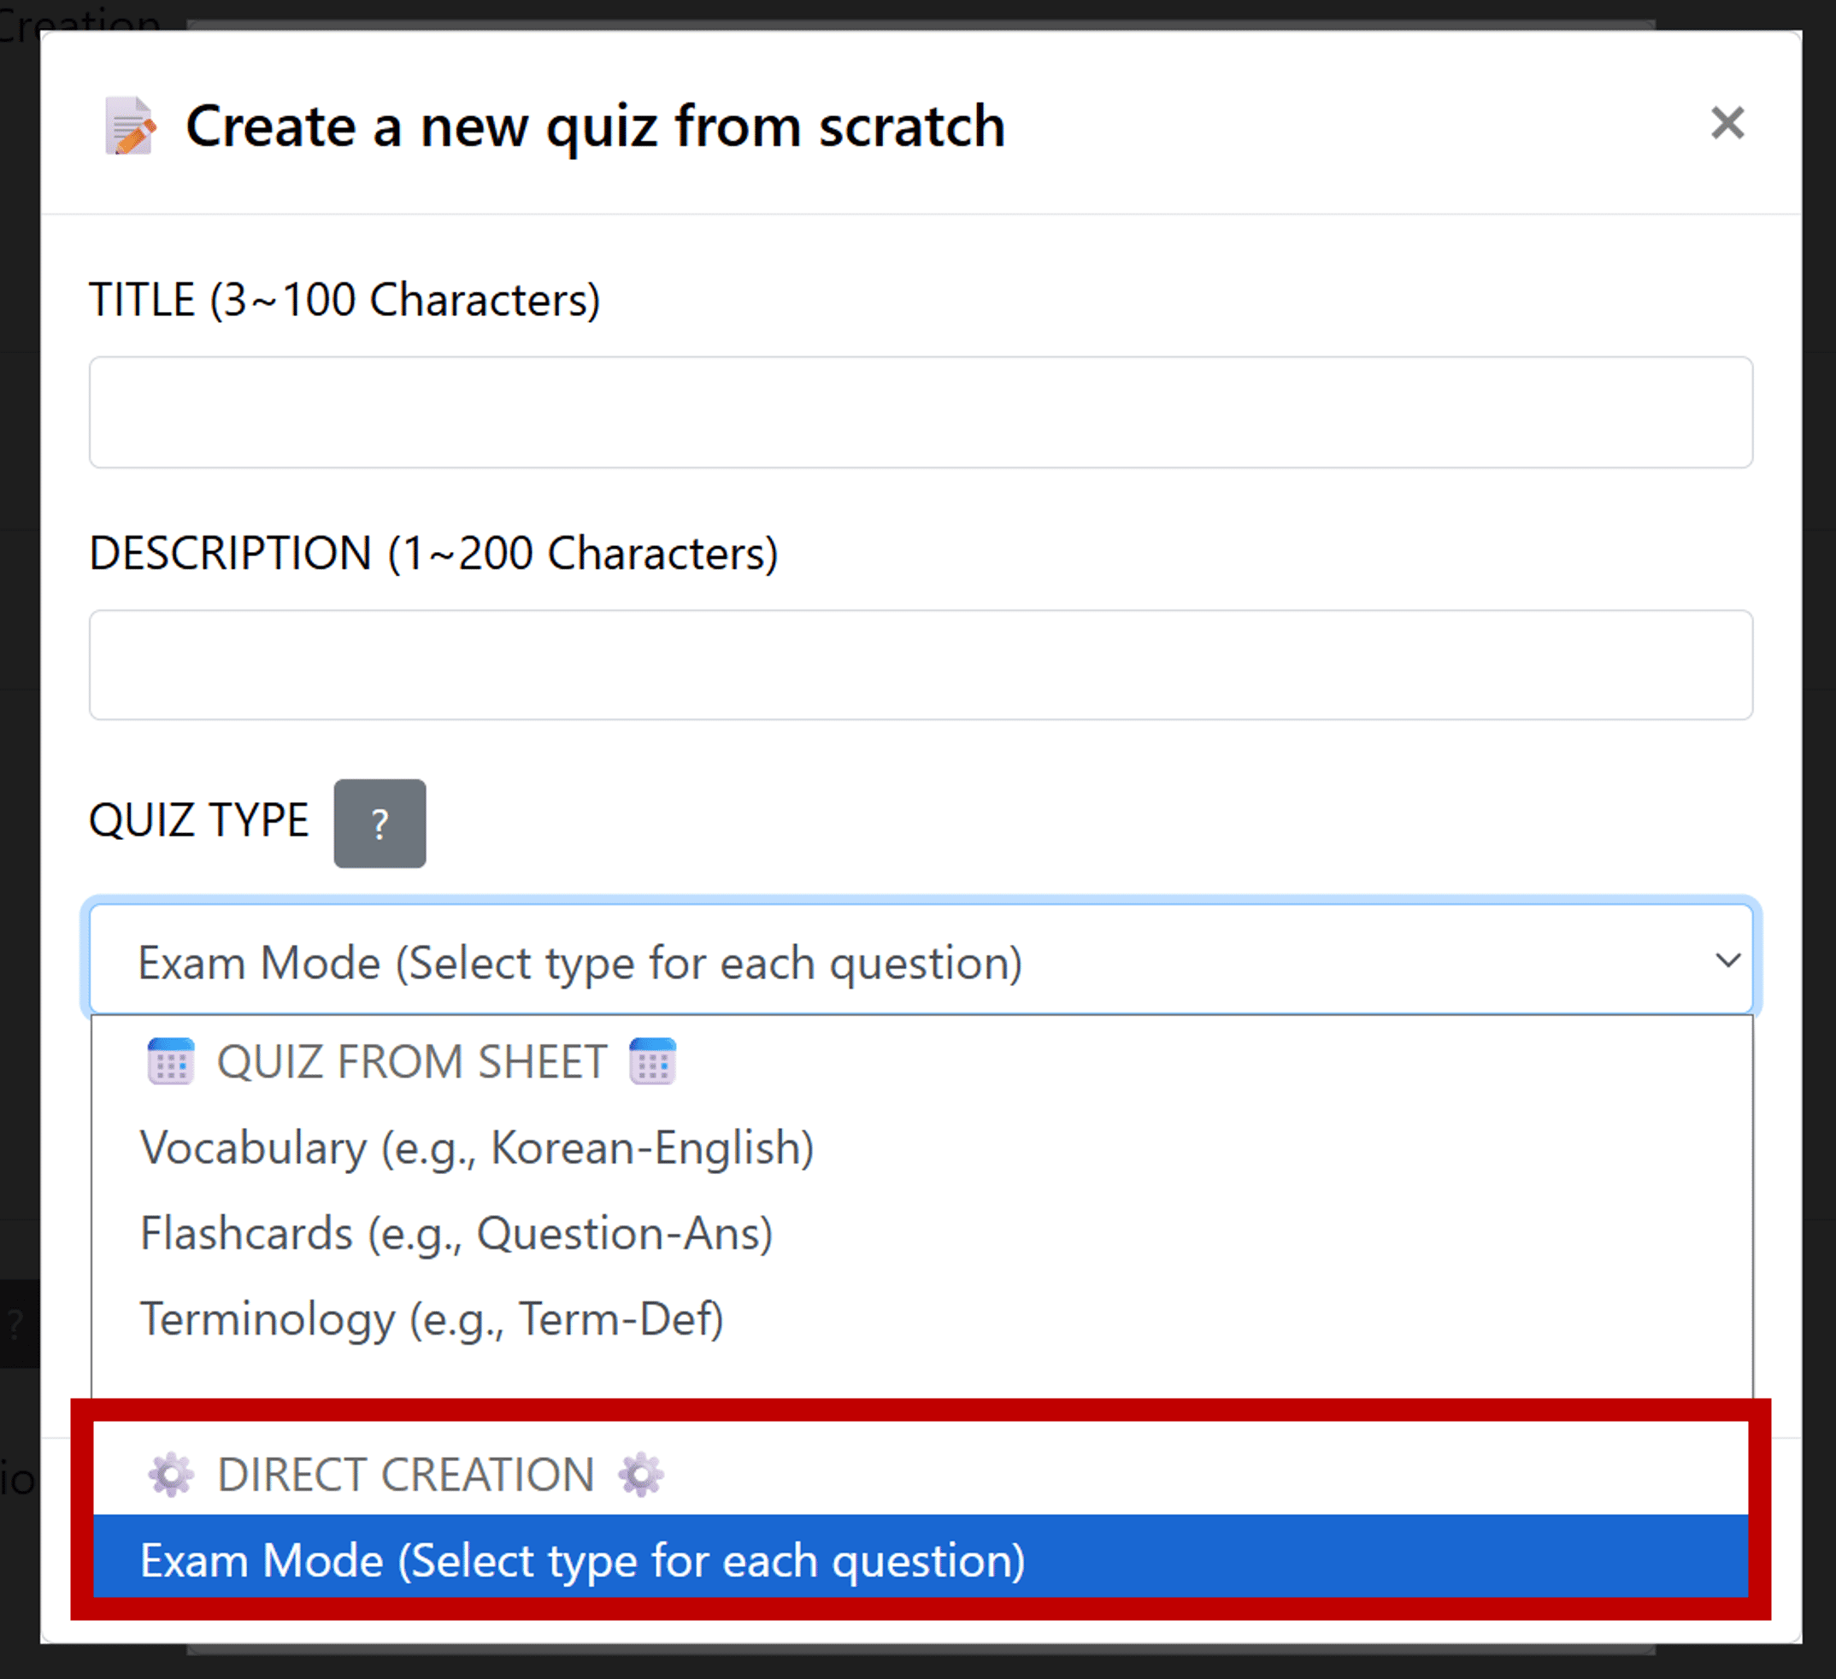Screen dimensions: 1836x1679
Task: Select Vocabulary (e.g., Korean-English) option
Action: [x=476, y=1148]
